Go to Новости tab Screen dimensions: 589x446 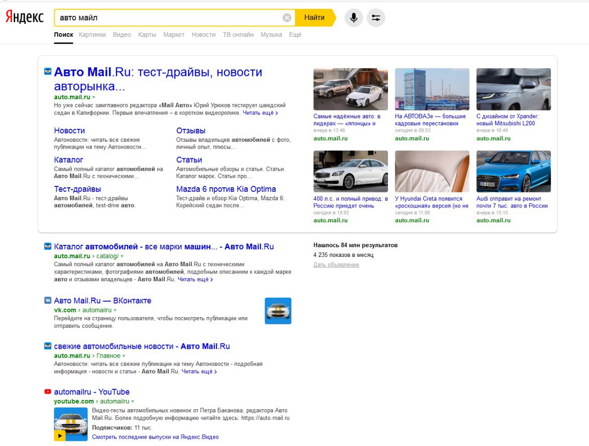tap(203, 35)
